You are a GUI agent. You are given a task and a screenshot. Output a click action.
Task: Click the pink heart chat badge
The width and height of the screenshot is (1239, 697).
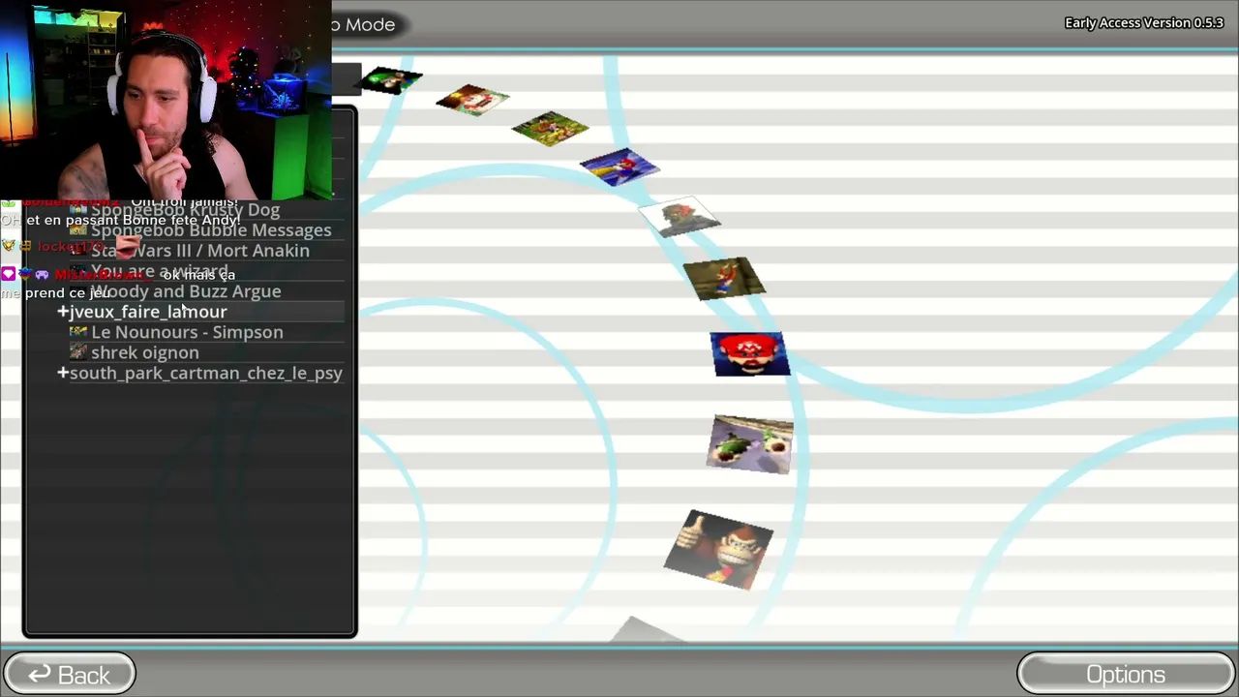(x=9, y=275)
